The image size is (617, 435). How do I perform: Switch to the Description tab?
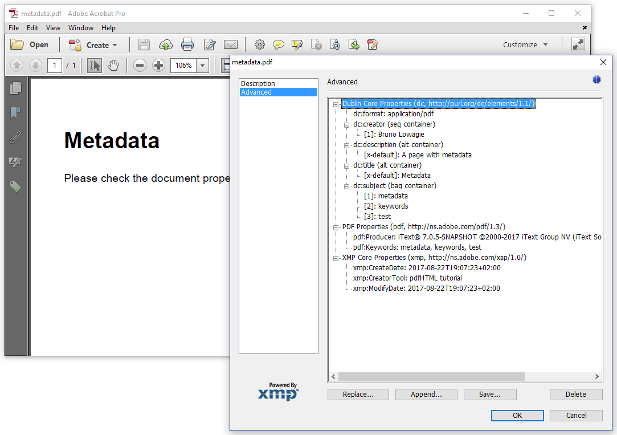[258, 83]
